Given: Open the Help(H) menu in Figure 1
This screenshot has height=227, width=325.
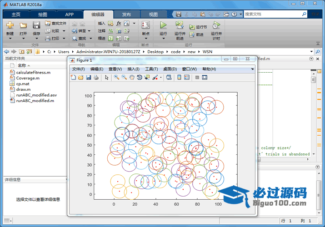Looking at the screenshot, I should click(209, 69).
